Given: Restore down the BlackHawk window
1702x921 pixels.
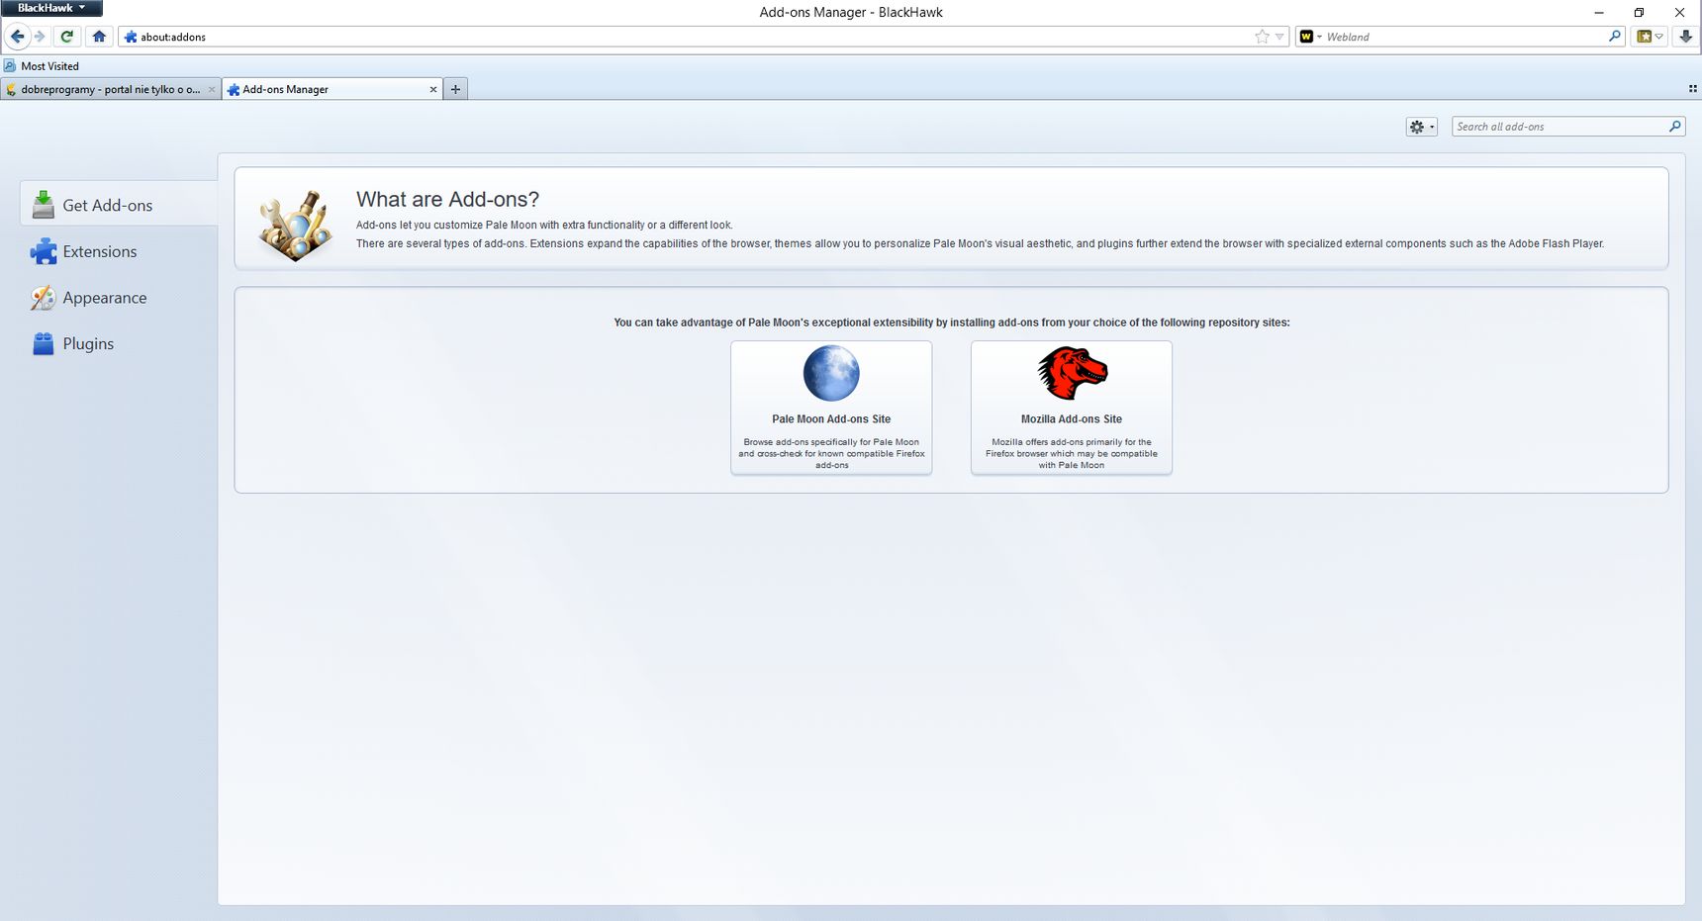Looking at the screenshot, I should [1639, 12].
